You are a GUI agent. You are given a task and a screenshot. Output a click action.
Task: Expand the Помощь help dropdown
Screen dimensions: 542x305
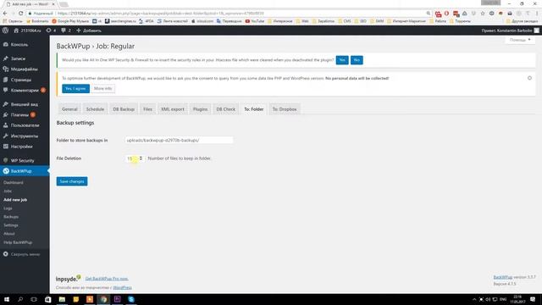click(520, 40)
